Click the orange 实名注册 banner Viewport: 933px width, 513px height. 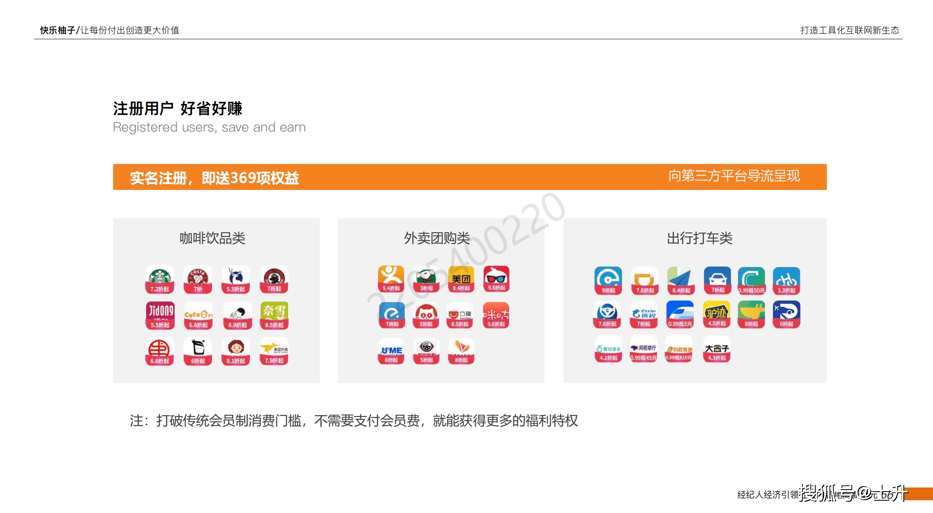pos(469,177)
